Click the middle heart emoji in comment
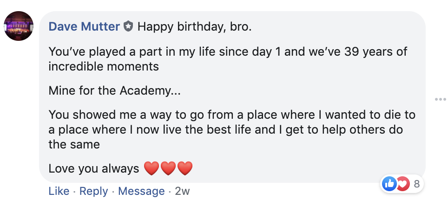The width and height of the screenshot is (448, 206). tap(168, 168)
